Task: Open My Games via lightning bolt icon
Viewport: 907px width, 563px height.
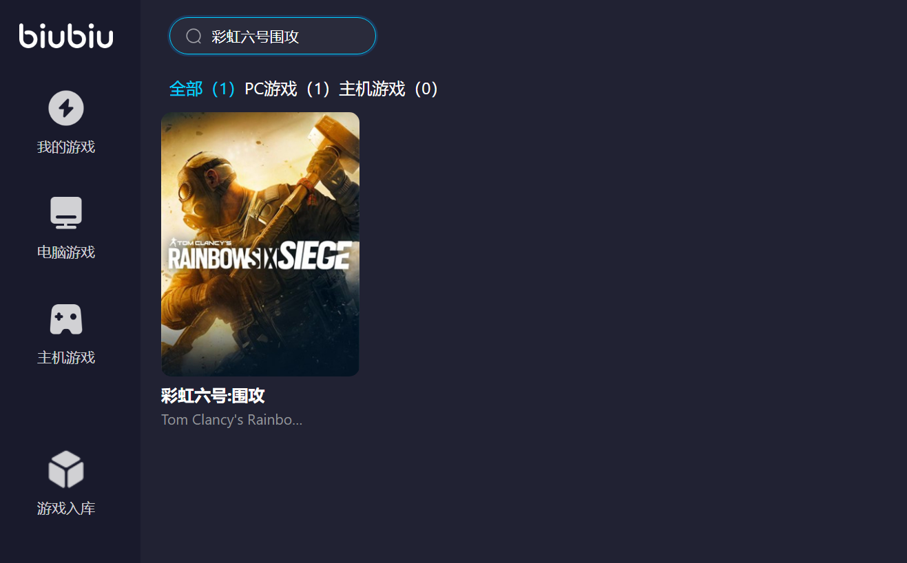Action: pyautogui.click(x=66, y=108)
